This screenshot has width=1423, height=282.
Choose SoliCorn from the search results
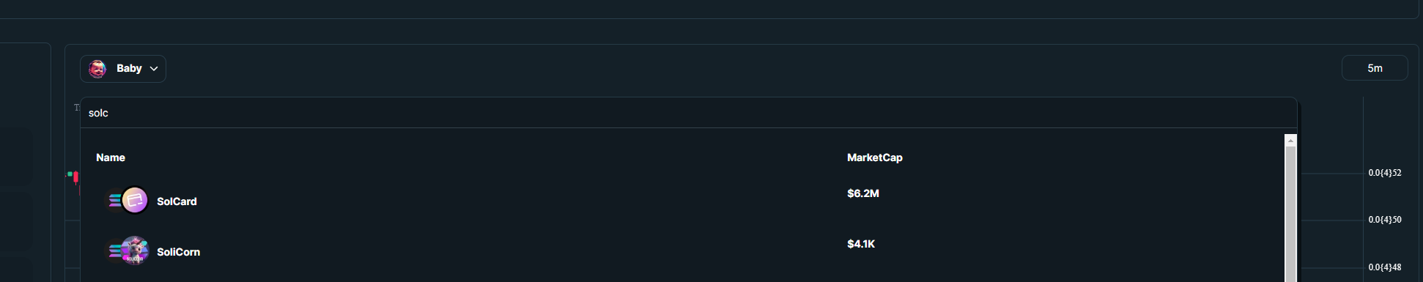[x=178, y=252]
